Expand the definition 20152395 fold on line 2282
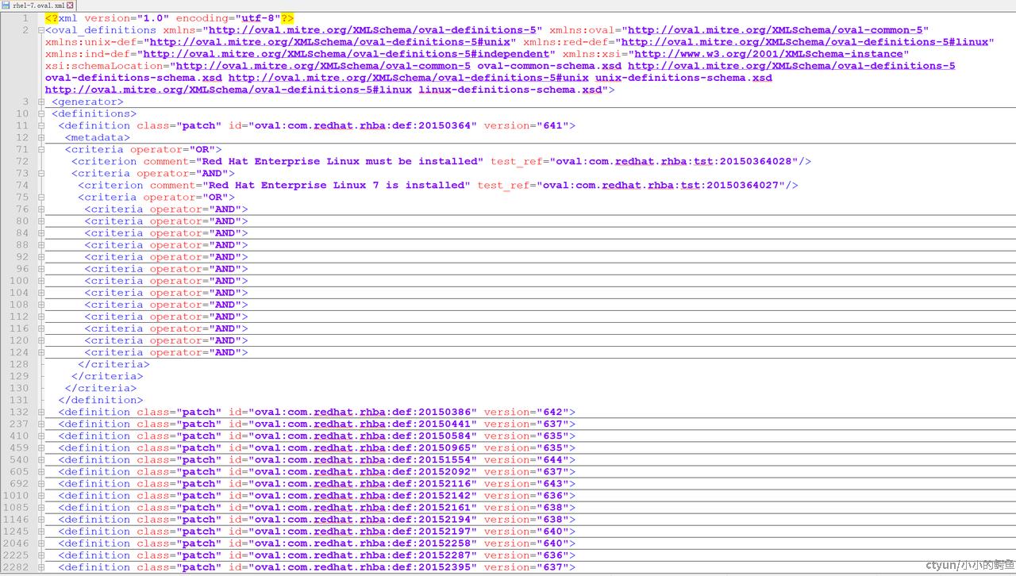The image size is (1016, 576). pos(41,567)
